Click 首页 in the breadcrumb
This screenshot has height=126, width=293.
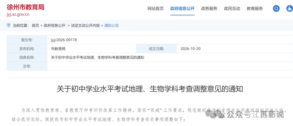[x=35, y=26]
